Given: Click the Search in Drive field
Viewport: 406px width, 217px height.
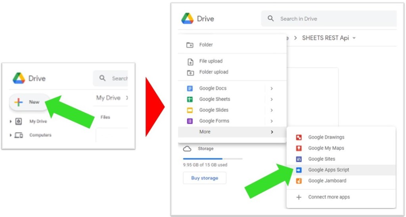Looking at the screenshot, I should (329, 19).
